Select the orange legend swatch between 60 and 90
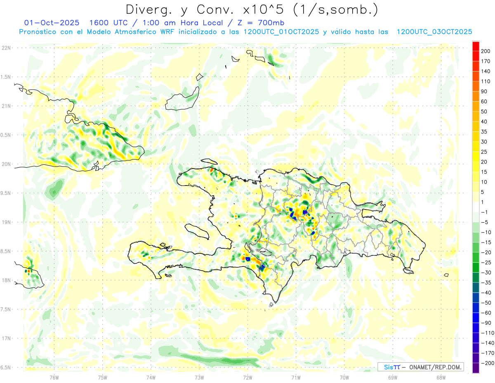The height and width of the screenshot is (383, 495). coord(476,96)
